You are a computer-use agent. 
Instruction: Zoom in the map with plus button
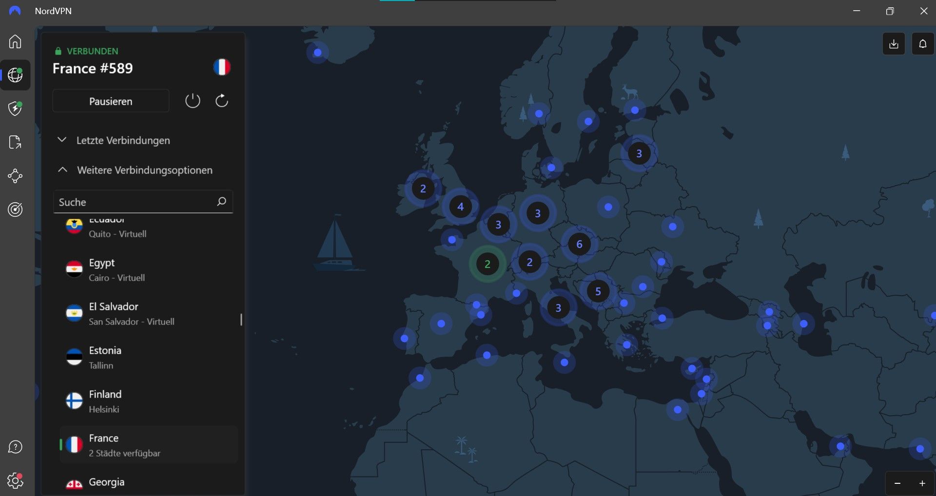922,483
